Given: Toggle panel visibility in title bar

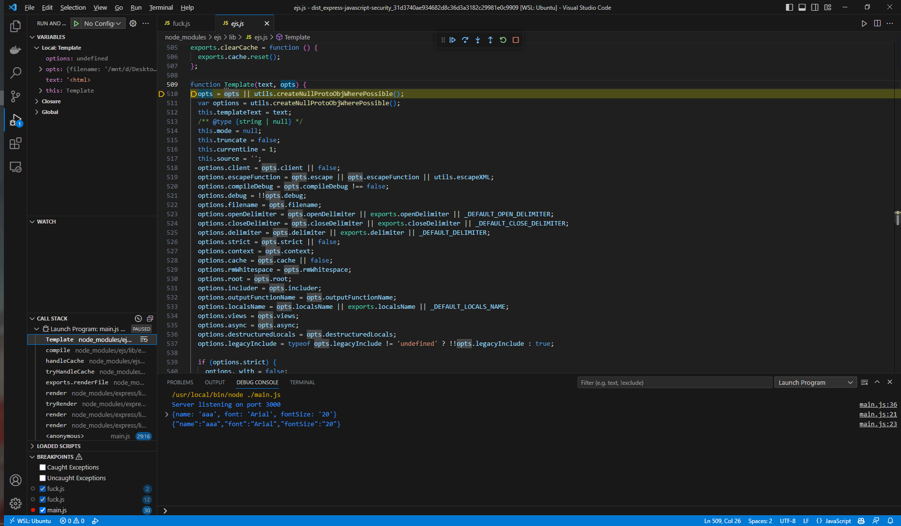Looking at the screenshot, I should (802, 7).
